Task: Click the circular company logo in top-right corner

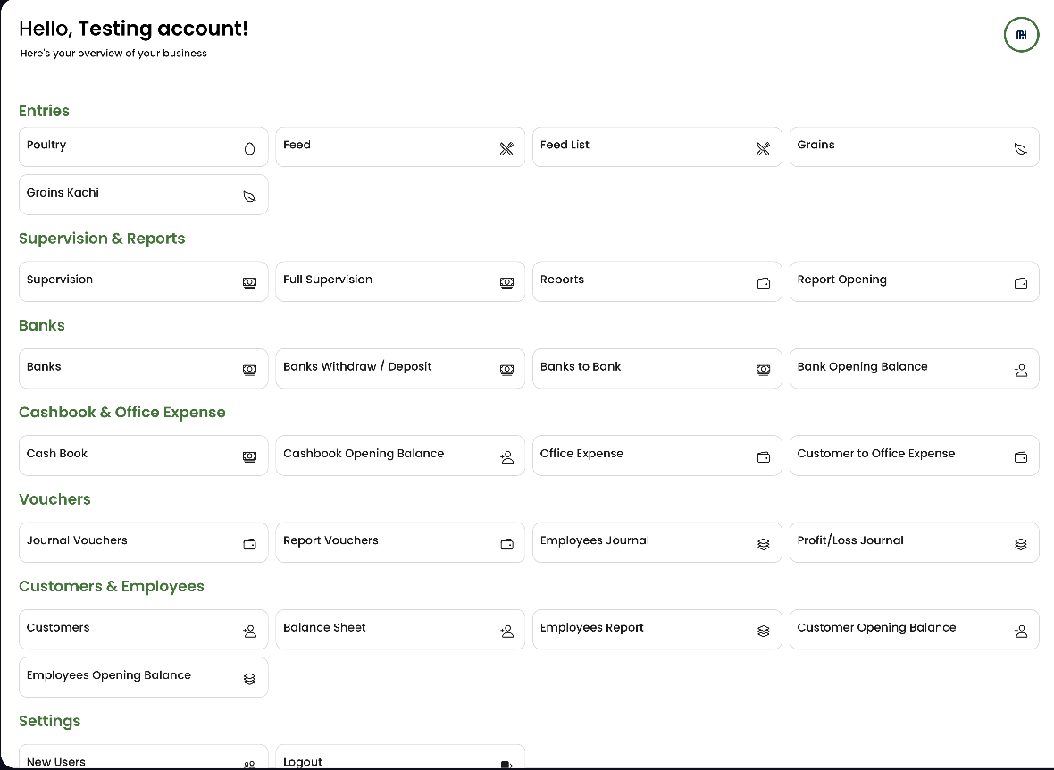Action: click(1021, 35)
